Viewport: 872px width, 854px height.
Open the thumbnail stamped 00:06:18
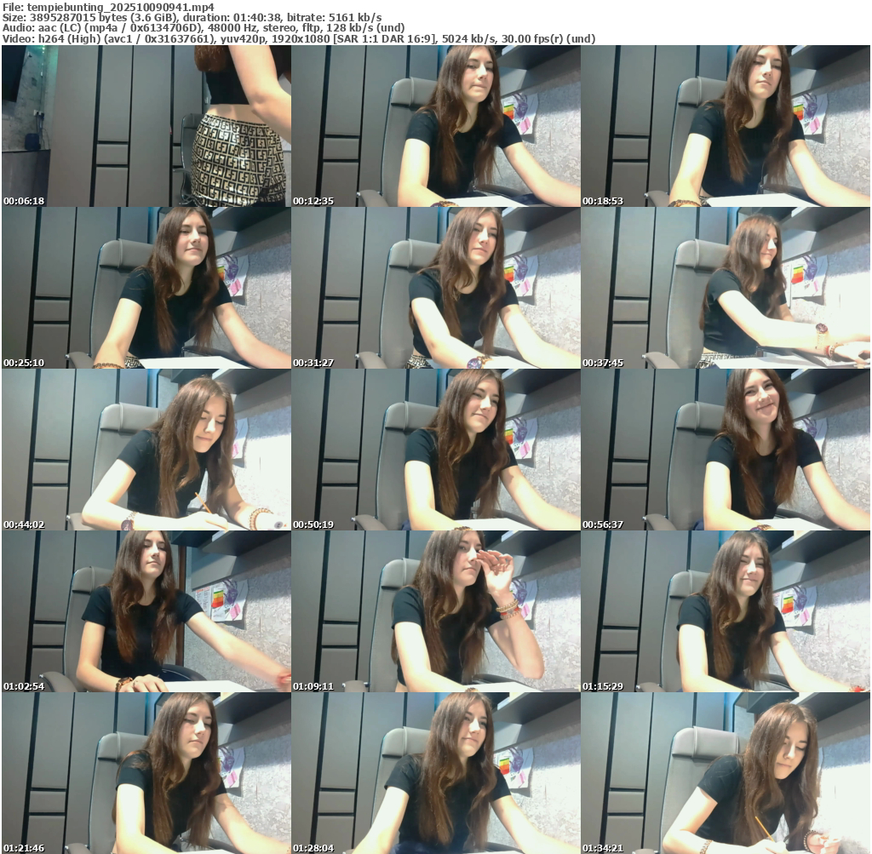(146, 126)
